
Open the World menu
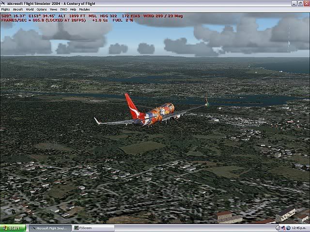coord(30,9)
